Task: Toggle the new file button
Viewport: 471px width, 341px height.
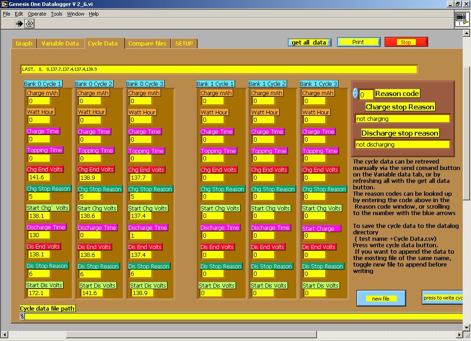Action: click(x=381, y=298)
